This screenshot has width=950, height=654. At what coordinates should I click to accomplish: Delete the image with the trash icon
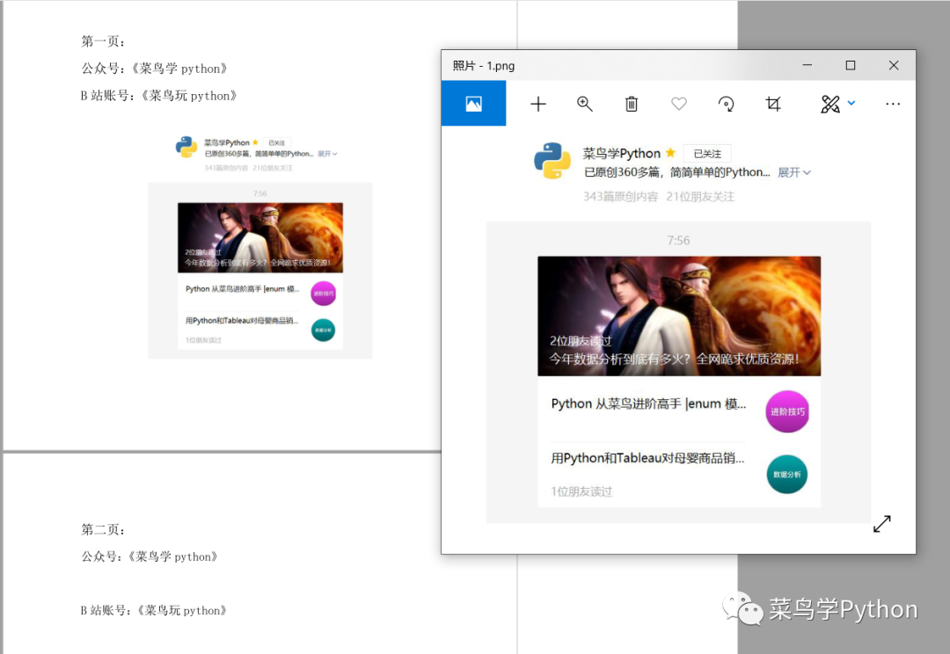click(x=632, y=104)
